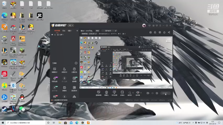Open the Recycle Bin on desktop

tap(4, 5)
